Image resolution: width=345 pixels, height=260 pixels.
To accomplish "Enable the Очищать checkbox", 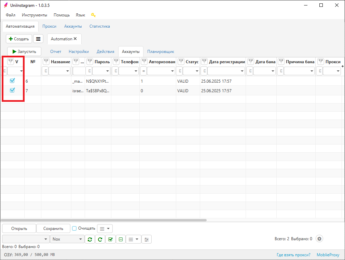I will (74, 228).
